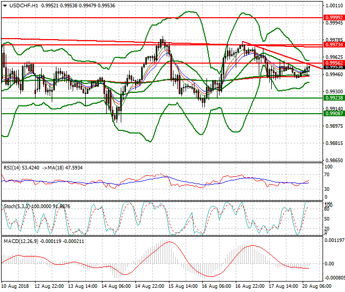This screenshot has width=345, height=292.
Task: Click the RSI(14) indicator label
Action: pos(12,168)
